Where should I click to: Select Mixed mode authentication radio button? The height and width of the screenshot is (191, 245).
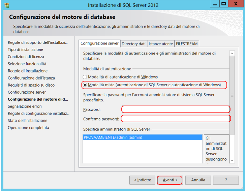tap(85, 85)
